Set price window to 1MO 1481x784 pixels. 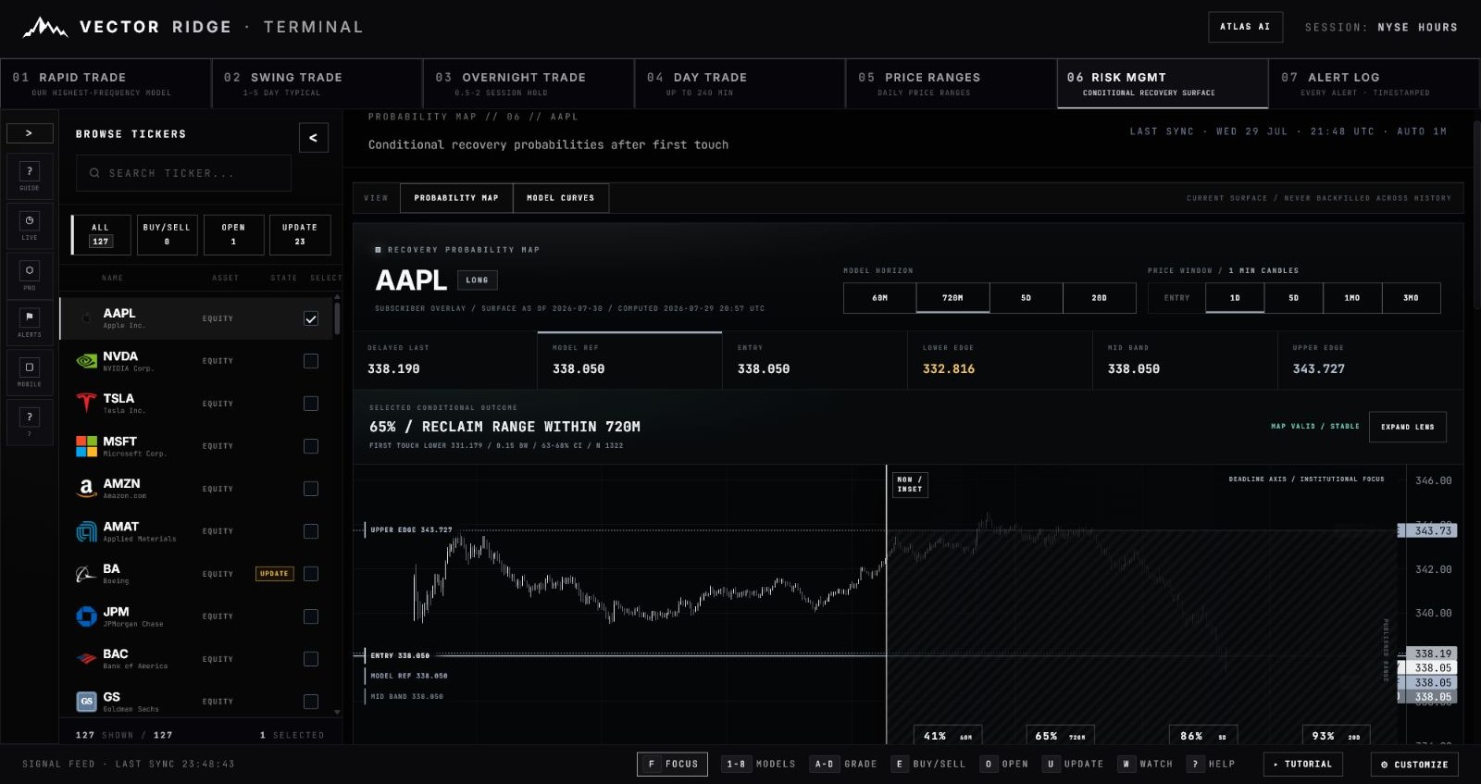point(1352,298)
